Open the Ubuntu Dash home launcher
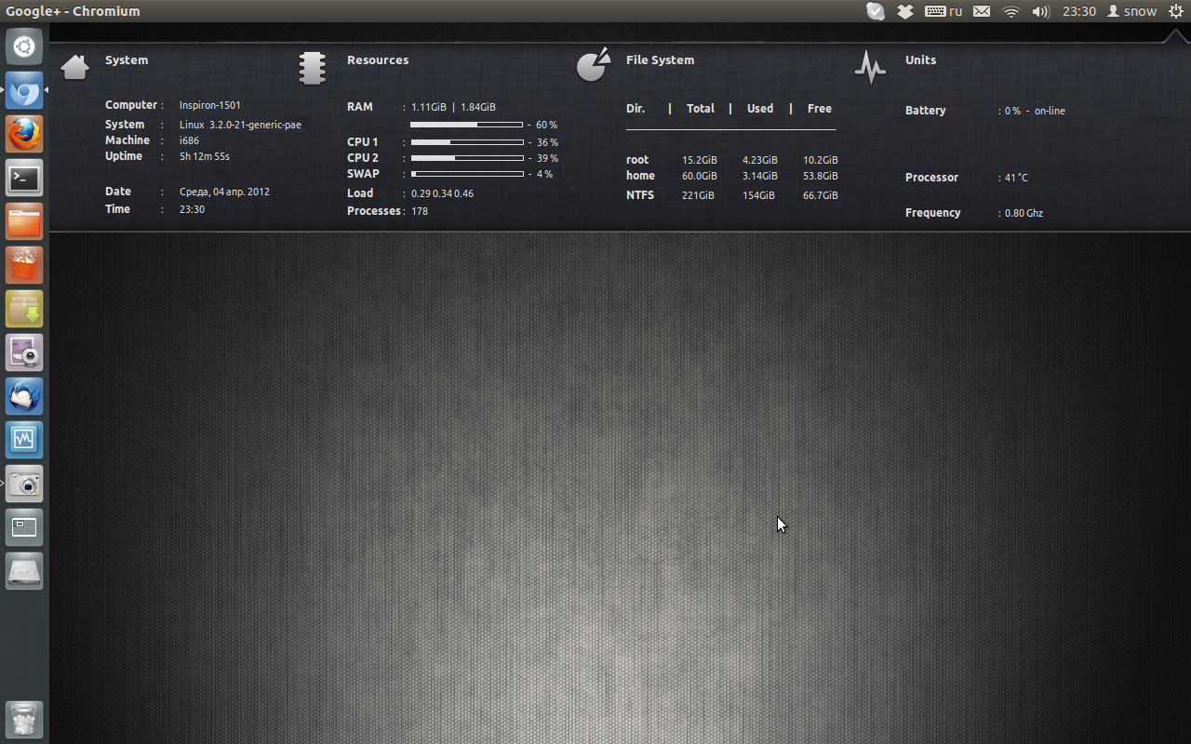The image size is (1191, 744). click(x=24, y=46)
